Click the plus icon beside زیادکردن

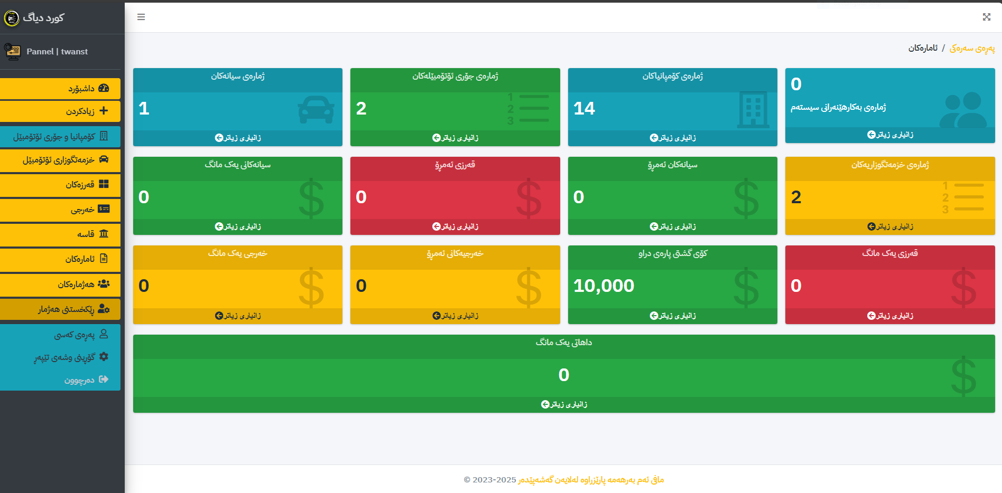(104, 111)
